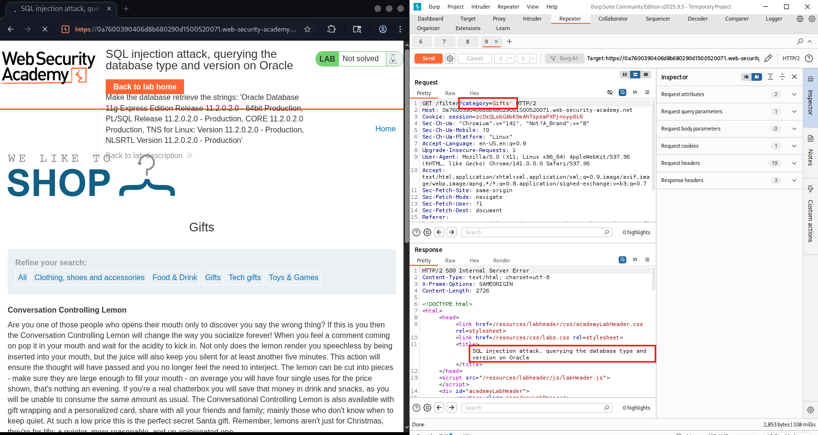The width and height of the screenshot is (818, 435).
Task: Click the edit target pencil icon
Action: (768, 58)
